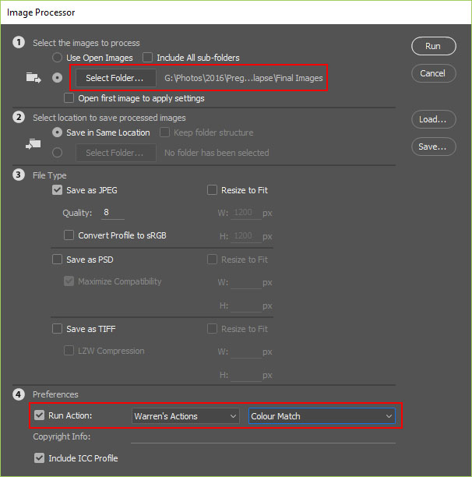Toggle Keep folder structure checkbox
The width and height of the screenshot is (472, 477).
(x=164, y=132)
